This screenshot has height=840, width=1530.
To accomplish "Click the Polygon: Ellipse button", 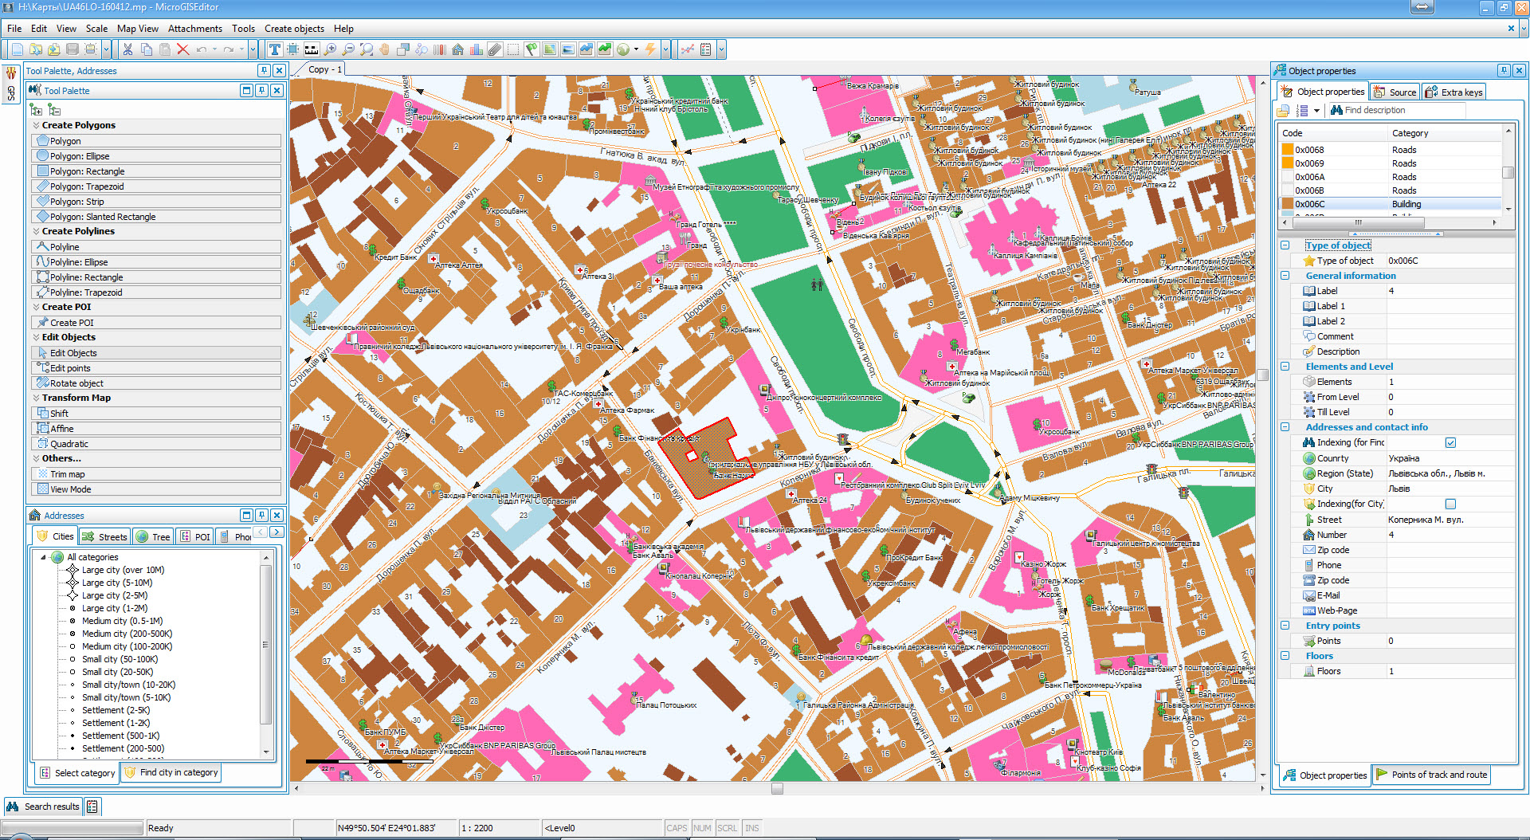I will (80, 156).
